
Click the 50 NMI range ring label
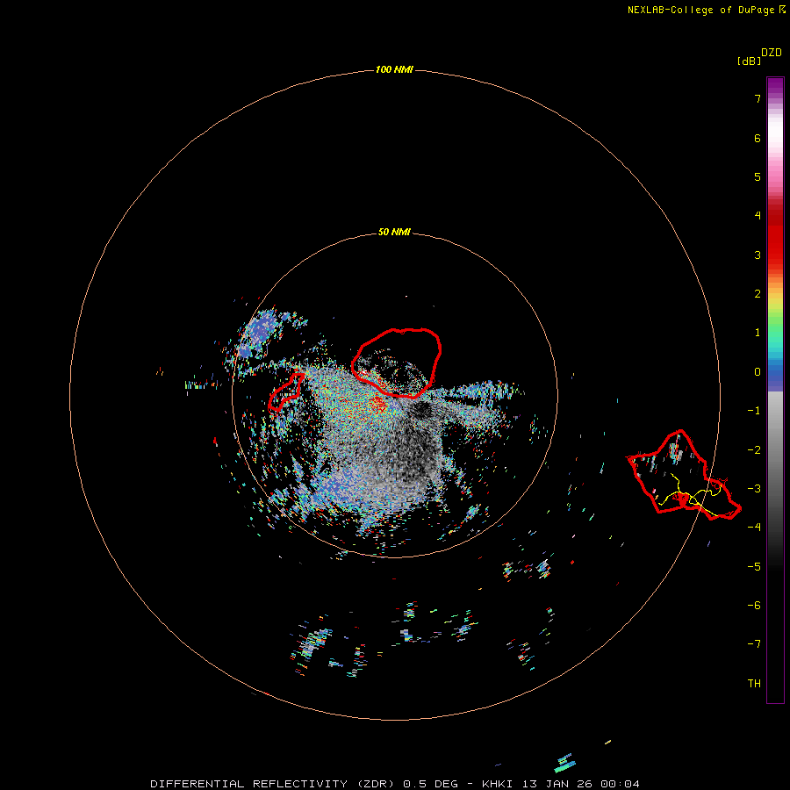tap(394, 232)
